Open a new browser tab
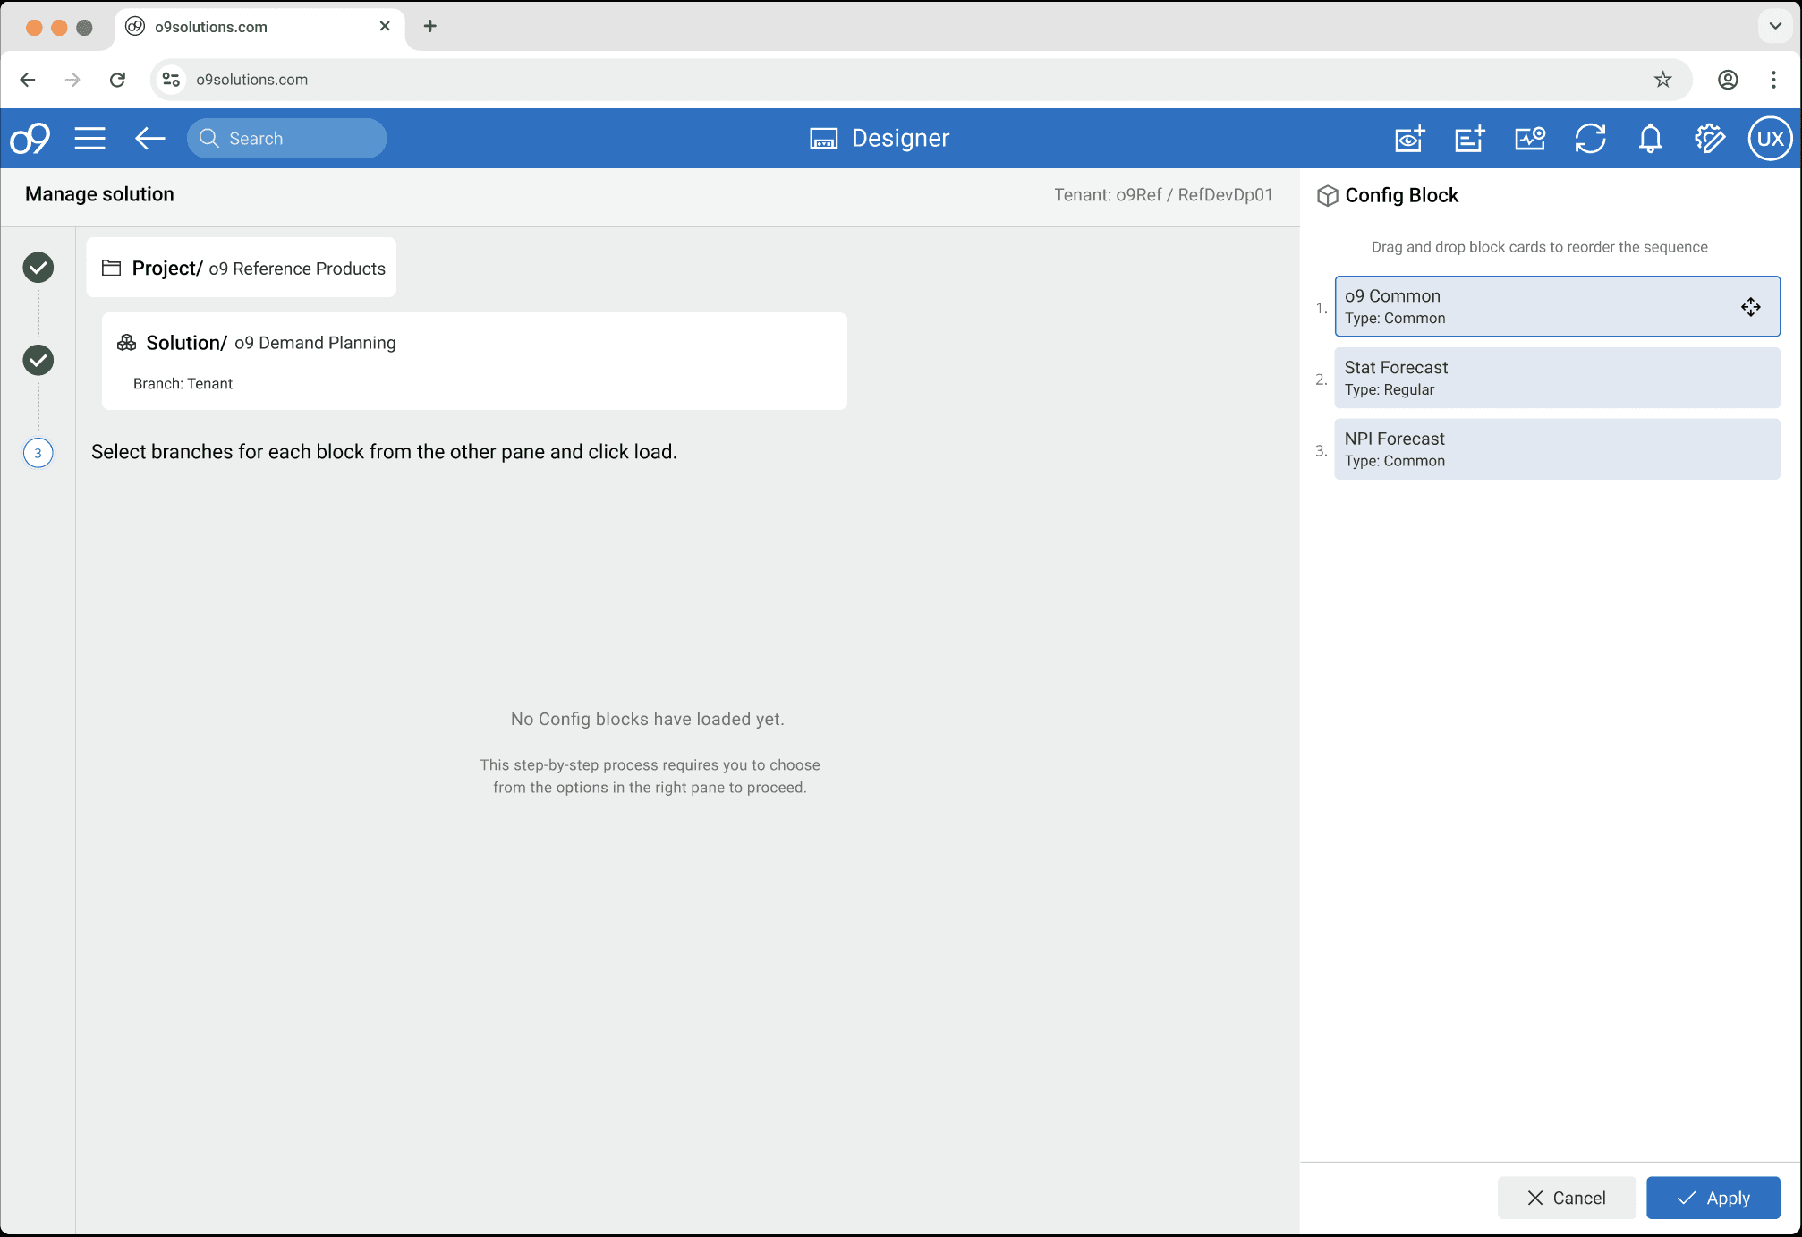Image resolution: width=1802 pixels, height=1237 pixels. [430, 26]
